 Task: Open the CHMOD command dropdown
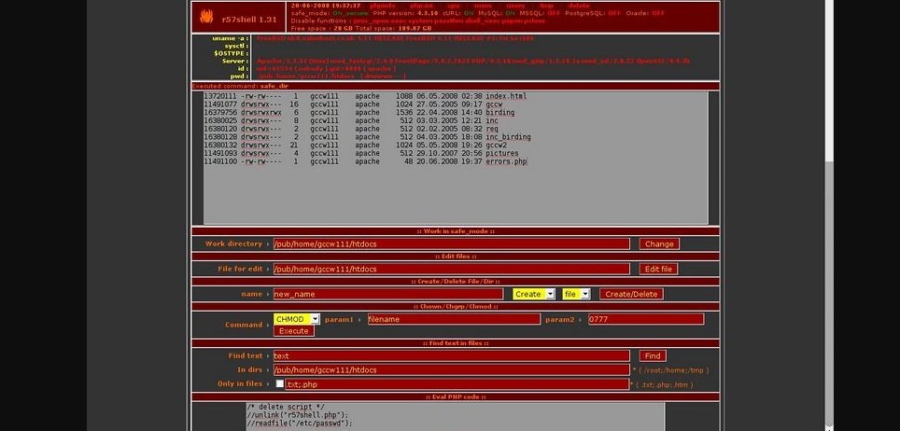(x=296, y=319)
